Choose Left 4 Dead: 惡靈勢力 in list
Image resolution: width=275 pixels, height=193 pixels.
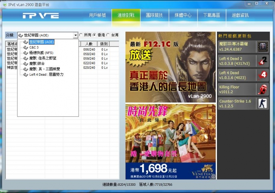[46, 74]
